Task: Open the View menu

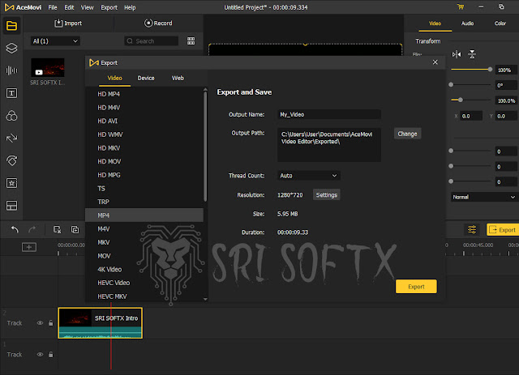Action: pos(88,7)
